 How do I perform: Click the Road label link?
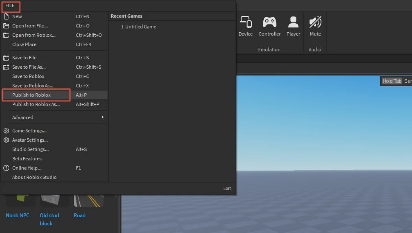80,215
